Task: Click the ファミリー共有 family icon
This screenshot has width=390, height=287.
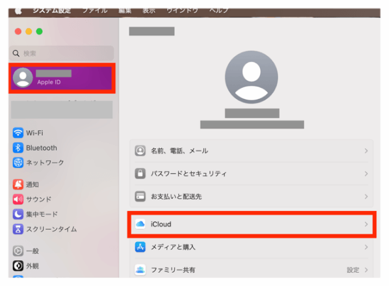Action: point(140,270)
